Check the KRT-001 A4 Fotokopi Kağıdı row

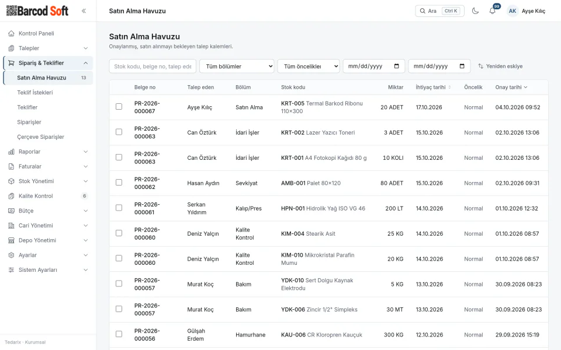pyautogui.click(x=119, y=157)
